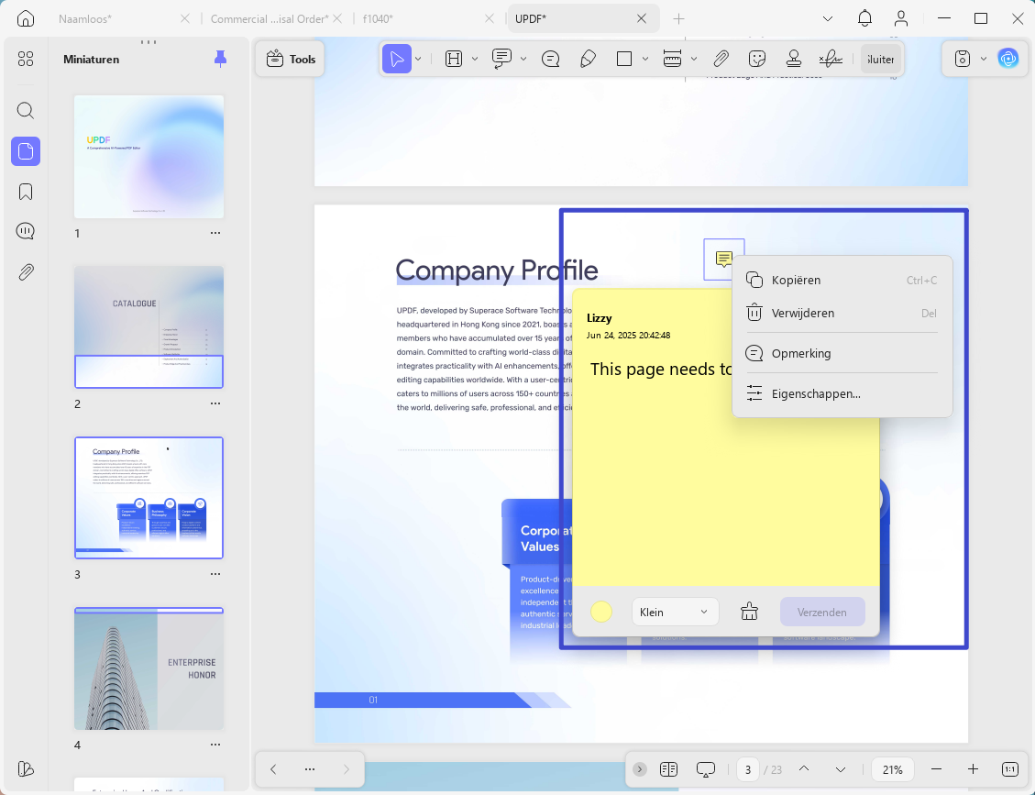This screenshot has width=1035, height=795.
Task: Click the page number input field
Action: 748,769
